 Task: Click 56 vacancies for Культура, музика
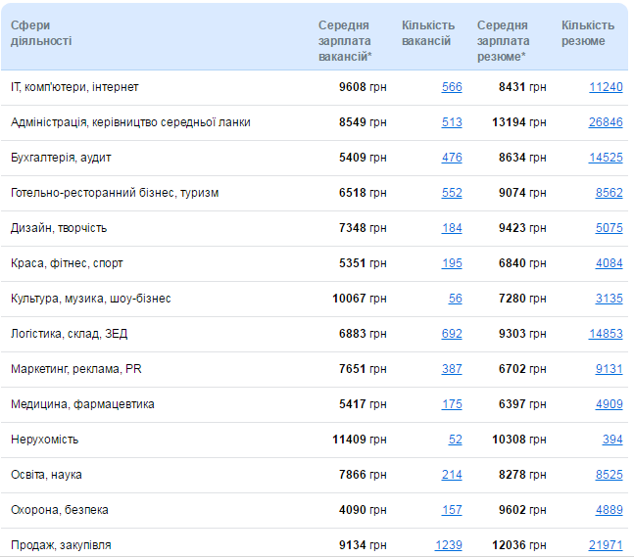[456, 299]
